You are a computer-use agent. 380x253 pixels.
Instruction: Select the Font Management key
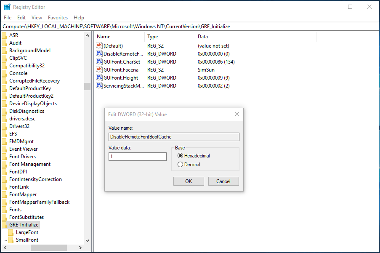click(30, 164)
